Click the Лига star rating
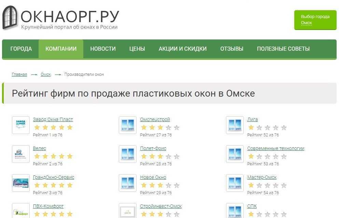Image resolution: width=339 pixels, height=218 pixels. pyautogui.click(x=267, y=128)
